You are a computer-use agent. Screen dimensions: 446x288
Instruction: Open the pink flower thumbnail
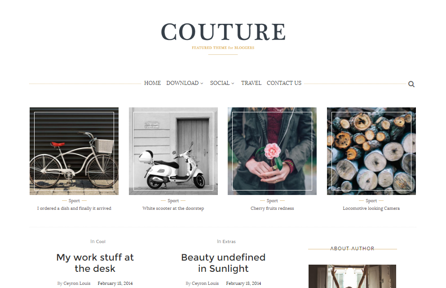tap(272, 151)
